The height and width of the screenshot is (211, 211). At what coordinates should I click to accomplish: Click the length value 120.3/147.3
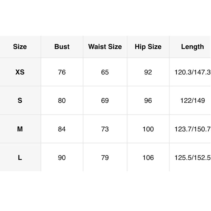pyautogui.click(x=193, y=72)
